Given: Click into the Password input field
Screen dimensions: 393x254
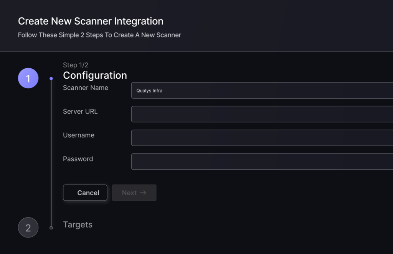Looking at the screenshot, I should pyautogui.click(x=262, y=162).
